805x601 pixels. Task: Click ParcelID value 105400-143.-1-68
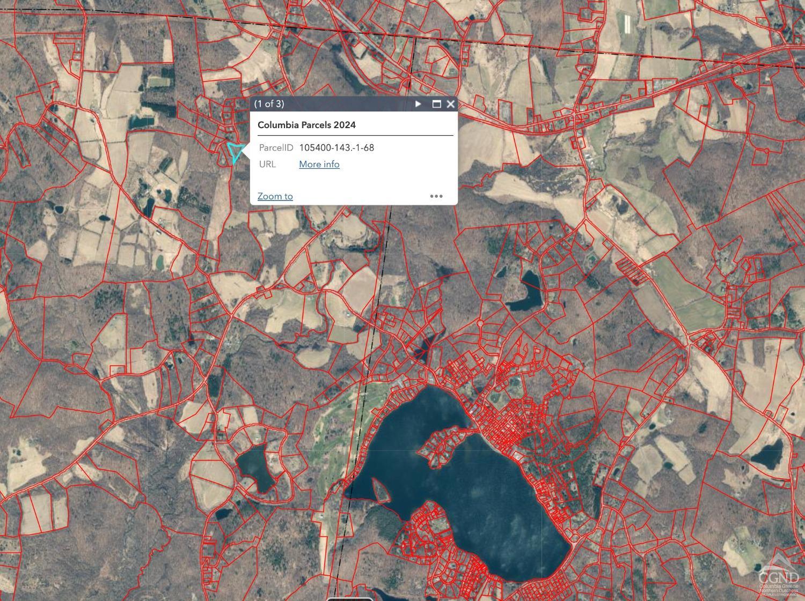pyautogui.click(x=336, y=147)
